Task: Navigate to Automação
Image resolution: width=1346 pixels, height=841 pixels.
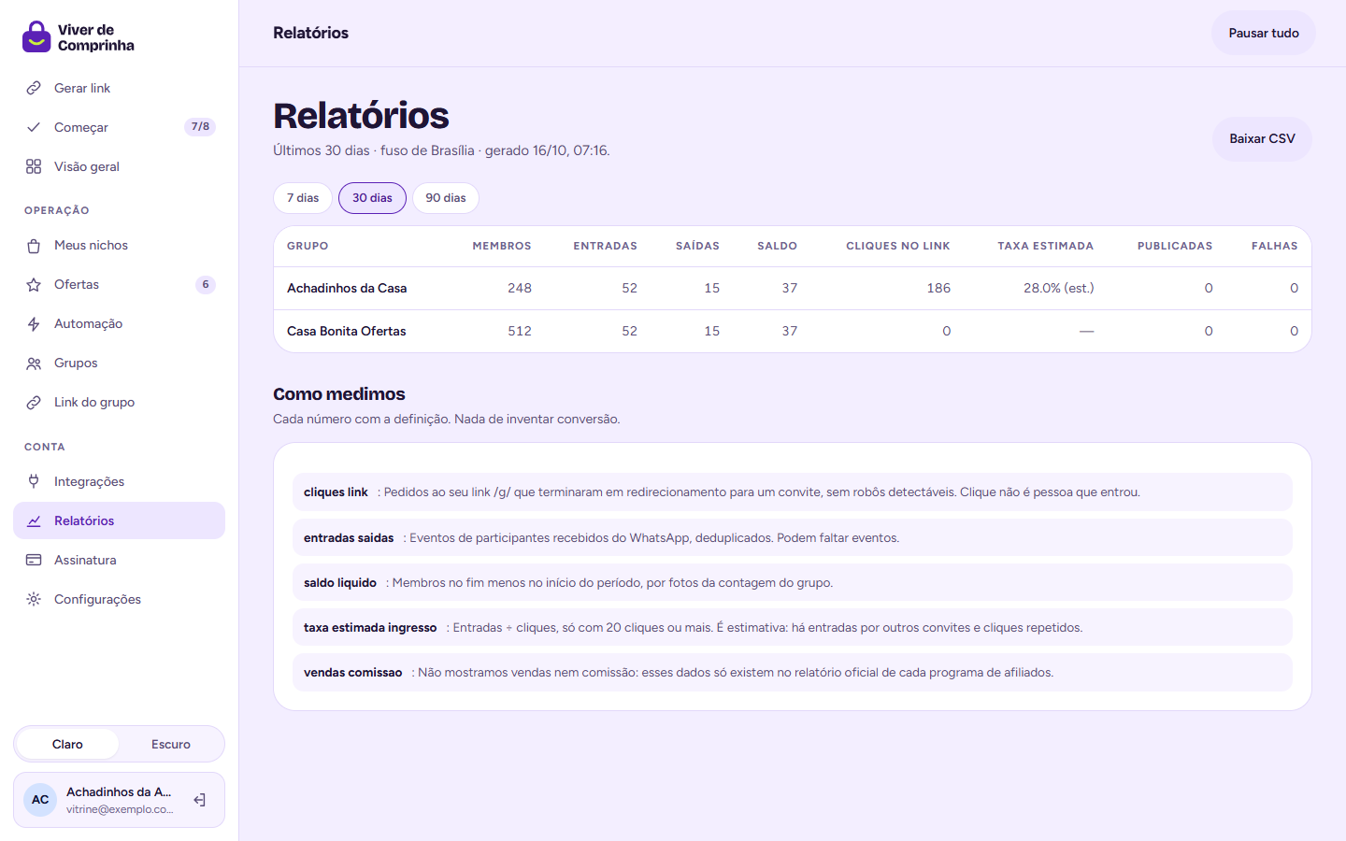Action: [x=119, y=323]
